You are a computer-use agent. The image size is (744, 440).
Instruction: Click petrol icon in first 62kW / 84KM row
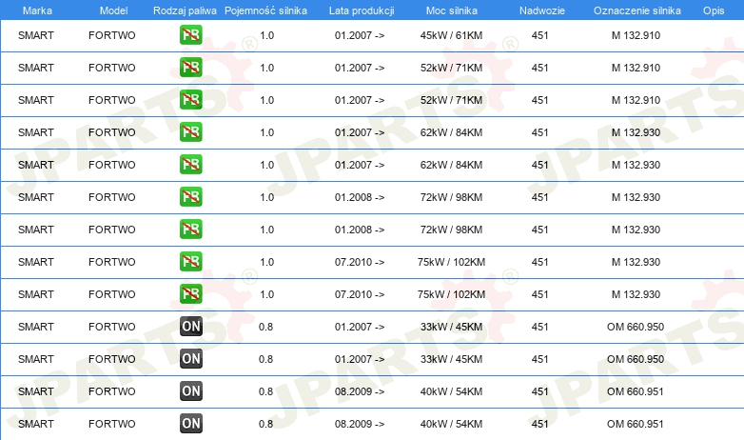(190, 132)
